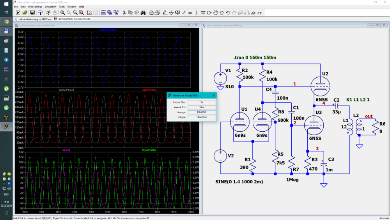Click the Run simulation toolbar icon
This screenshot has height=220, width=390.
click(x=48, y=13)
